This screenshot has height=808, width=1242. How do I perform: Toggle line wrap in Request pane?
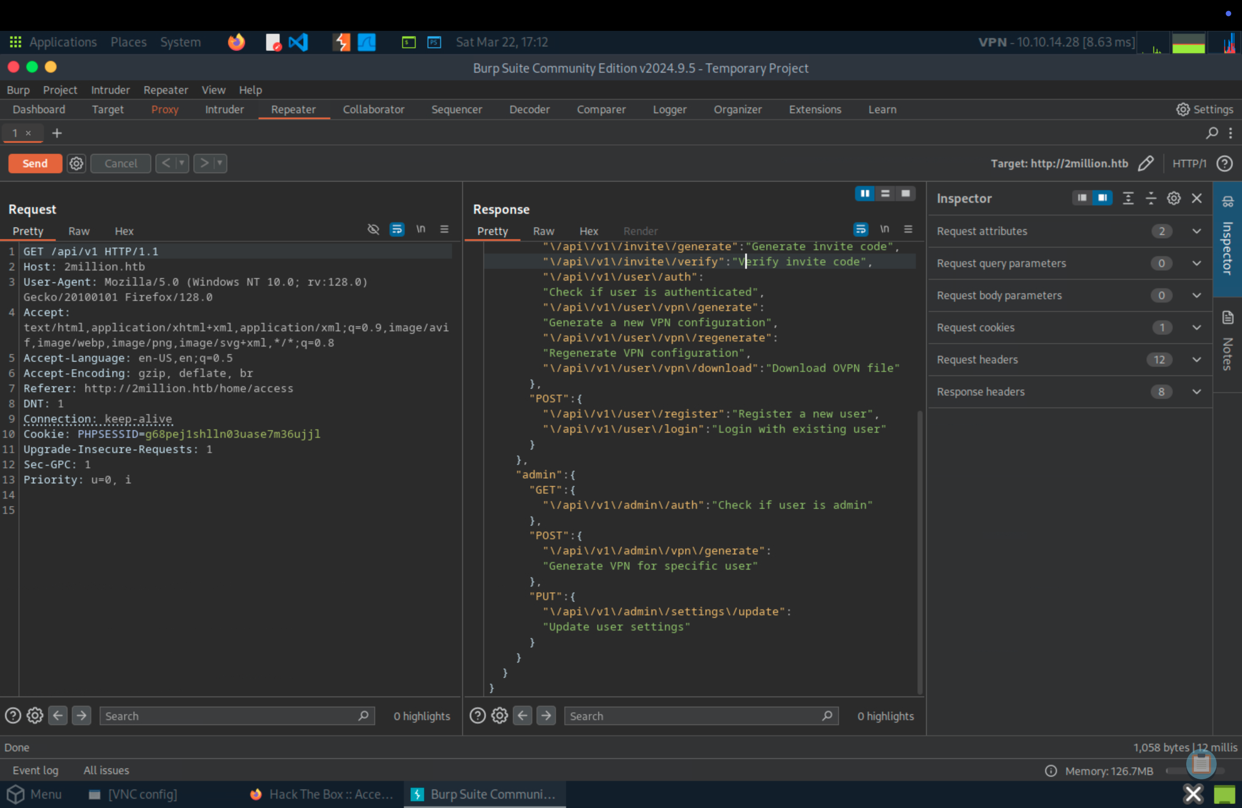(x=397, y=229)
